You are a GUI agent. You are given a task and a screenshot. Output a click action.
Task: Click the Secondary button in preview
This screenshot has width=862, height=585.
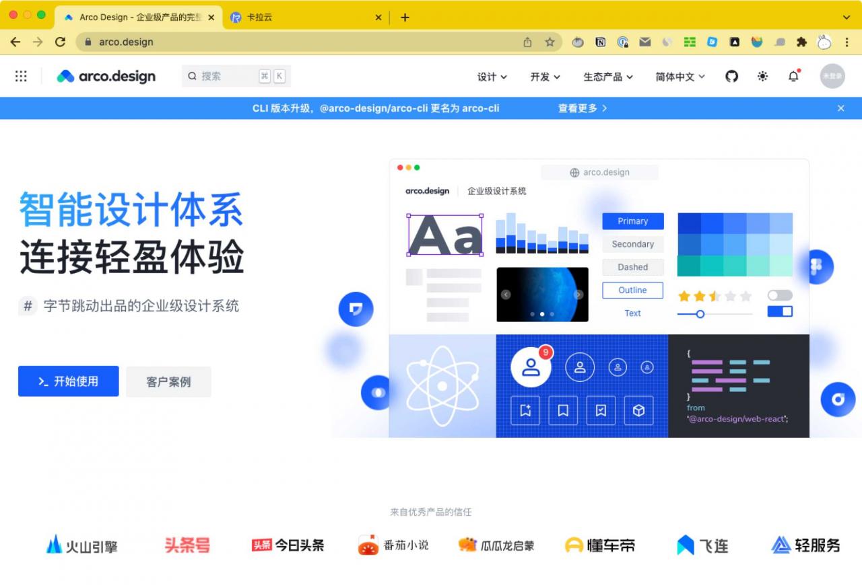click(x=632, y=244)
